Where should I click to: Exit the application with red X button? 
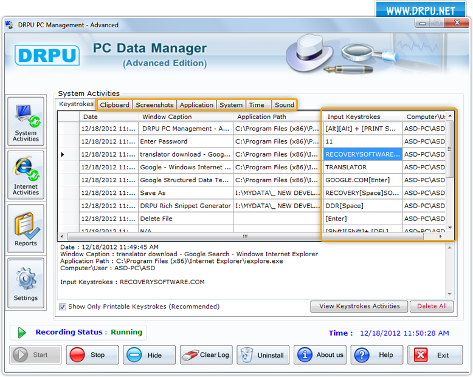435,355
